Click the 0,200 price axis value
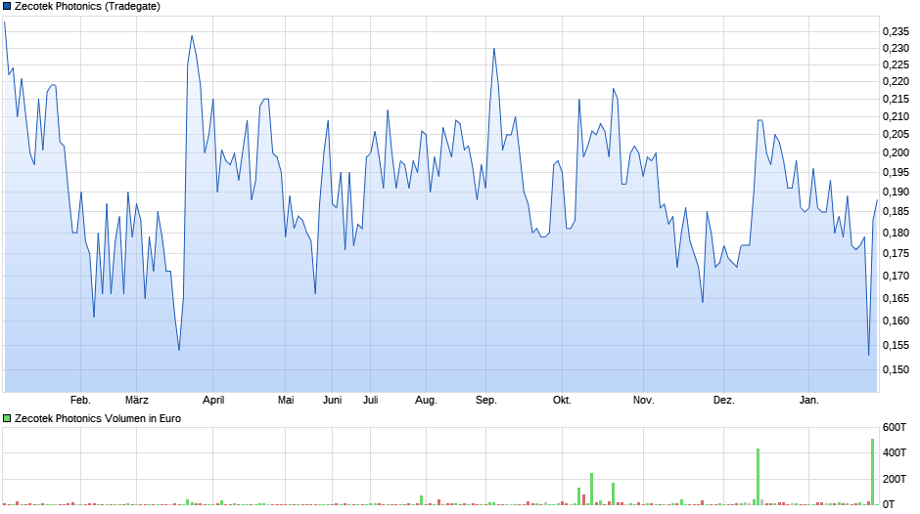Image resolution: width=920 pixels, height=514 pixels. click(x=896, y=153)
